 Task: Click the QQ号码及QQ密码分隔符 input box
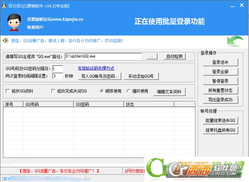(58, 68)
